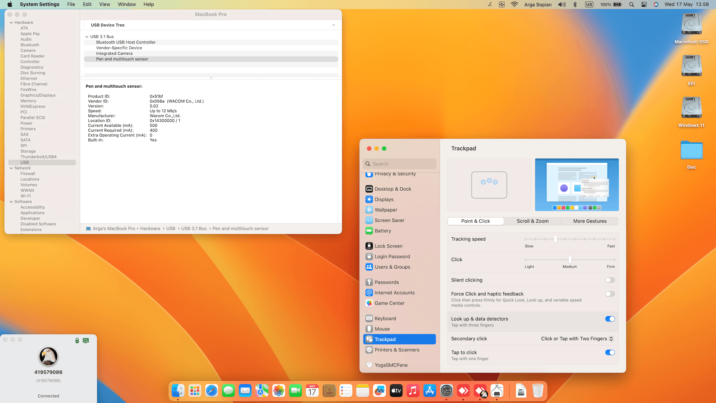Open the Window menu in the menu bar
Image resolution: width=716 pixels, height=403 pixels.
pos(127,4)
